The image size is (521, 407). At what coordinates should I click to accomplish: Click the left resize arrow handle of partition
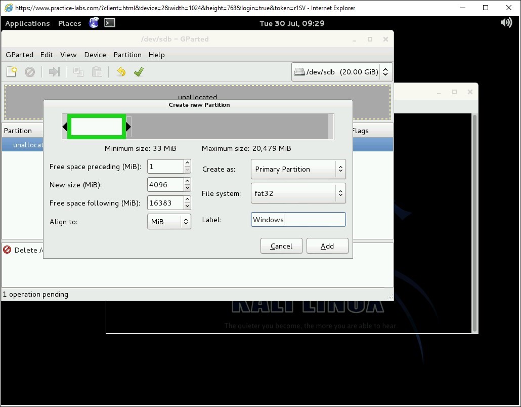click(65, 127)
